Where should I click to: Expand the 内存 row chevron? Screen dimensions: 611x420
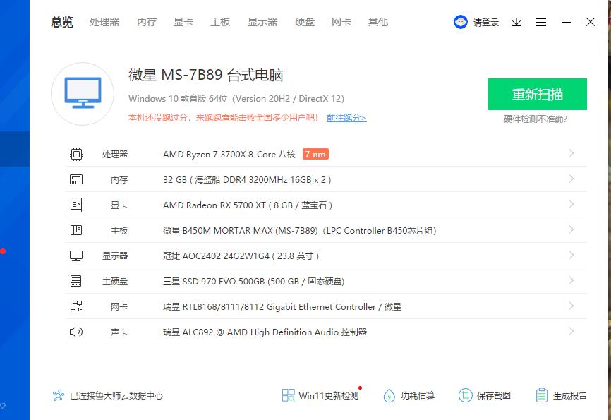(571, 179)
